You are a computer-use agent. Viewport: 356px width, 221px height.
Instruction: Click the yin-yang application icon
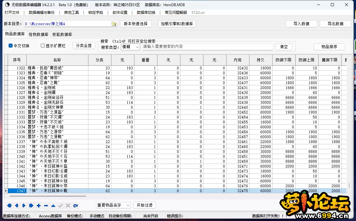(x=7, y=5)
